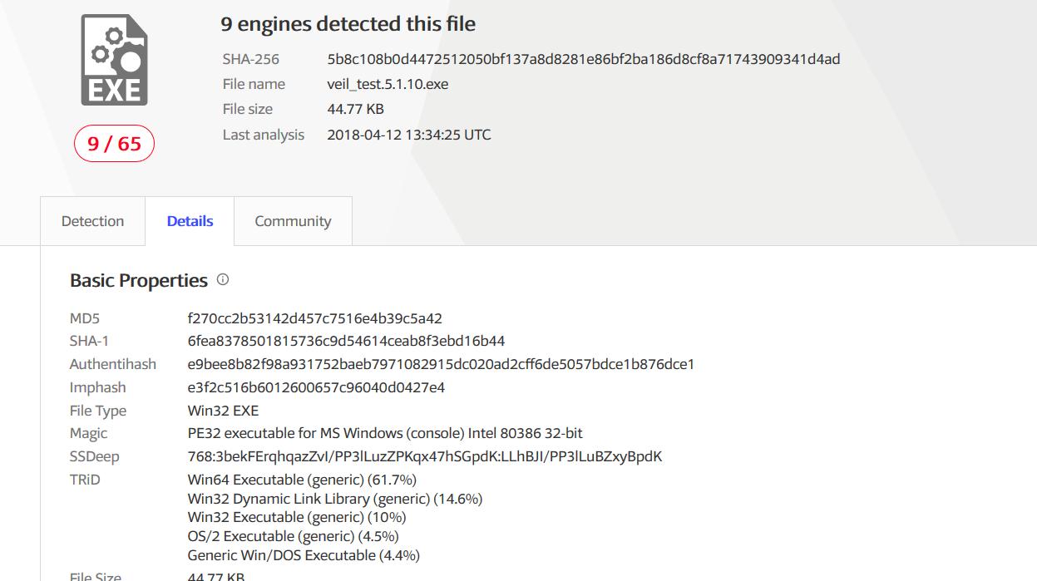Click the SHA-1 hash value
1037x581 pixels.
346,341
